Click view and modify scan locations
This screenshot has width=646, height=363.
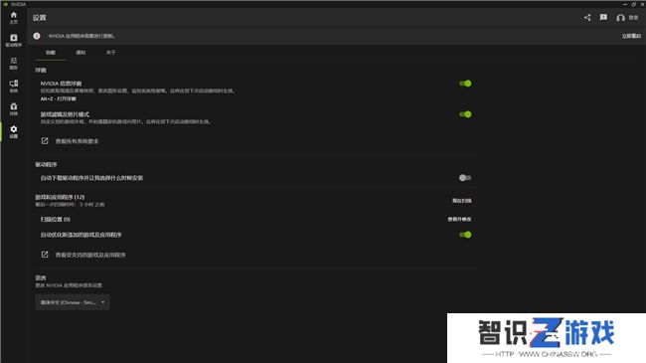(459, 219)
